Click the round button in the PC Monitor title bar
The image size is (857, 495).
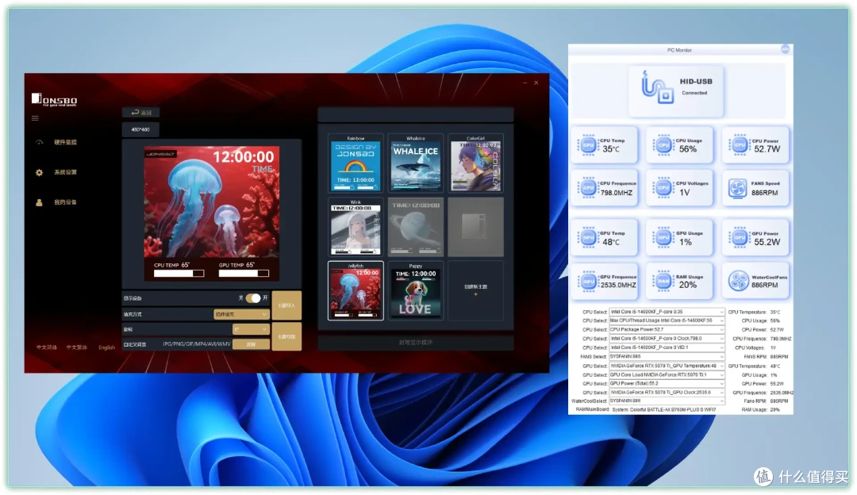786,49
